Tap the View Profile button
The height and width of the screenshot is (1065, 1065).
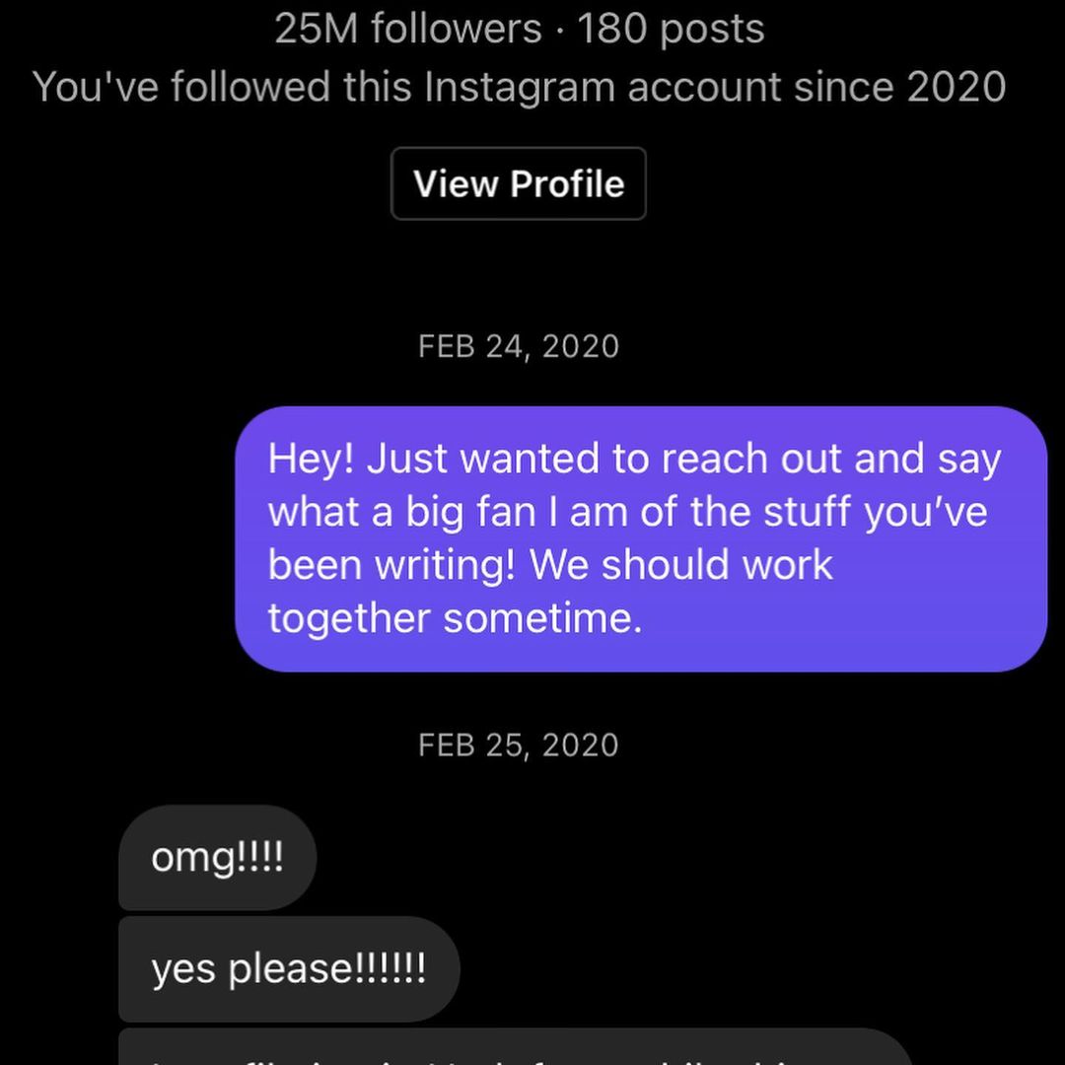[519, 183]
